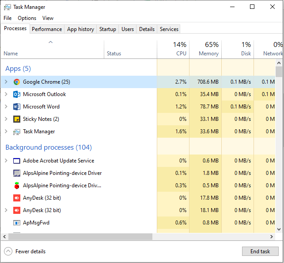Open the Options menu
The width and height of the screenshot is (284, 263).
click(x=27, y=18)
